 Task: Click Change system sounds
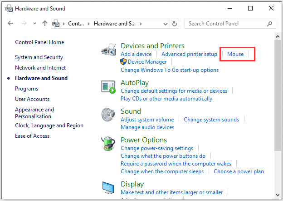click(211, 120)
